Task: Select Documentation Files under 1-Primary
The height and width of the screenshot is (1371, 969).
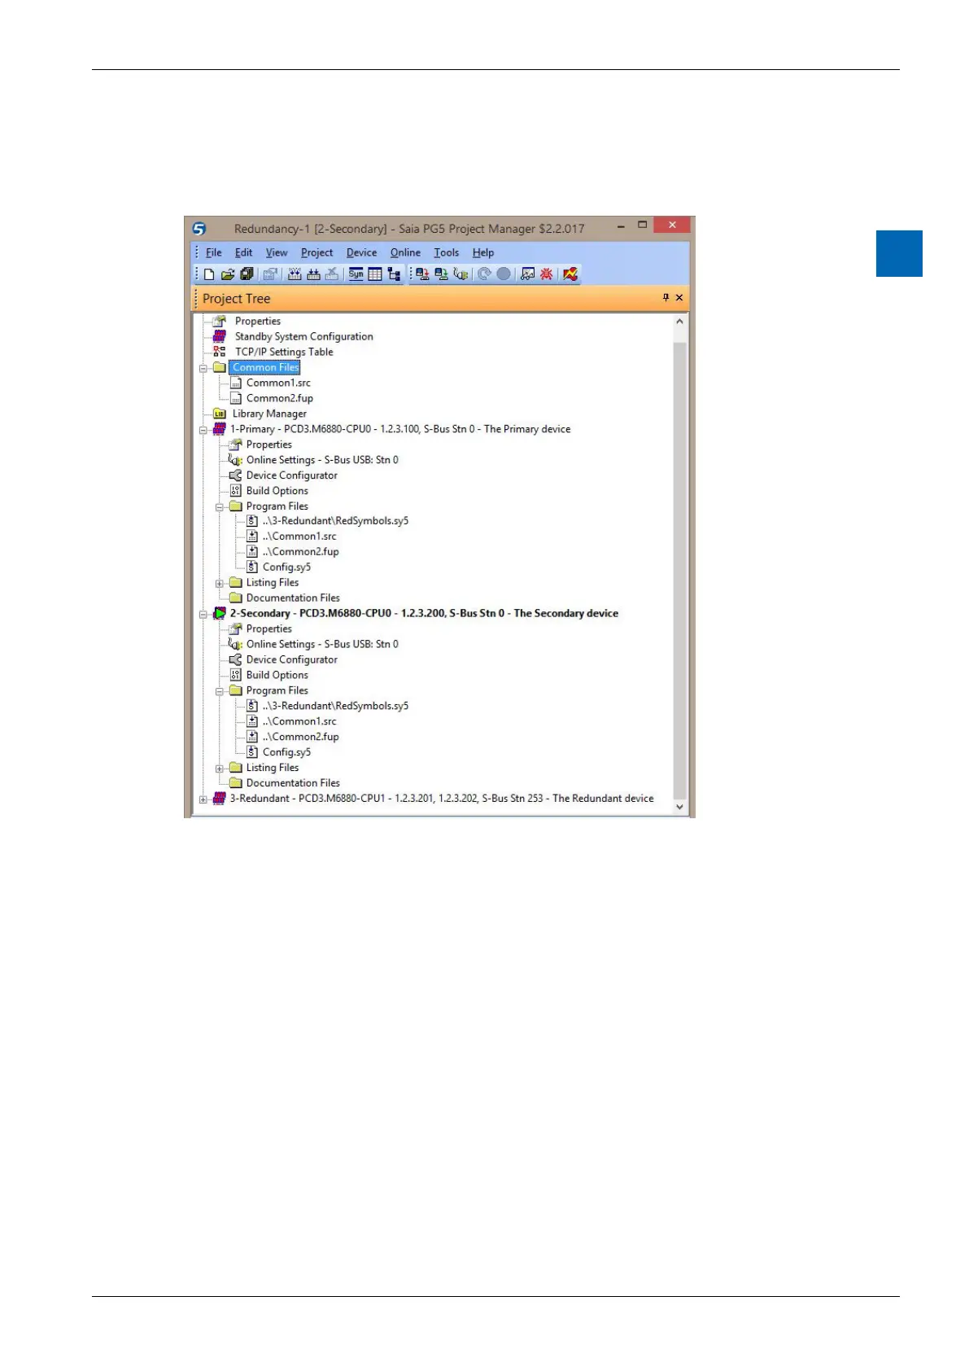Action: [x=293, y=598]
